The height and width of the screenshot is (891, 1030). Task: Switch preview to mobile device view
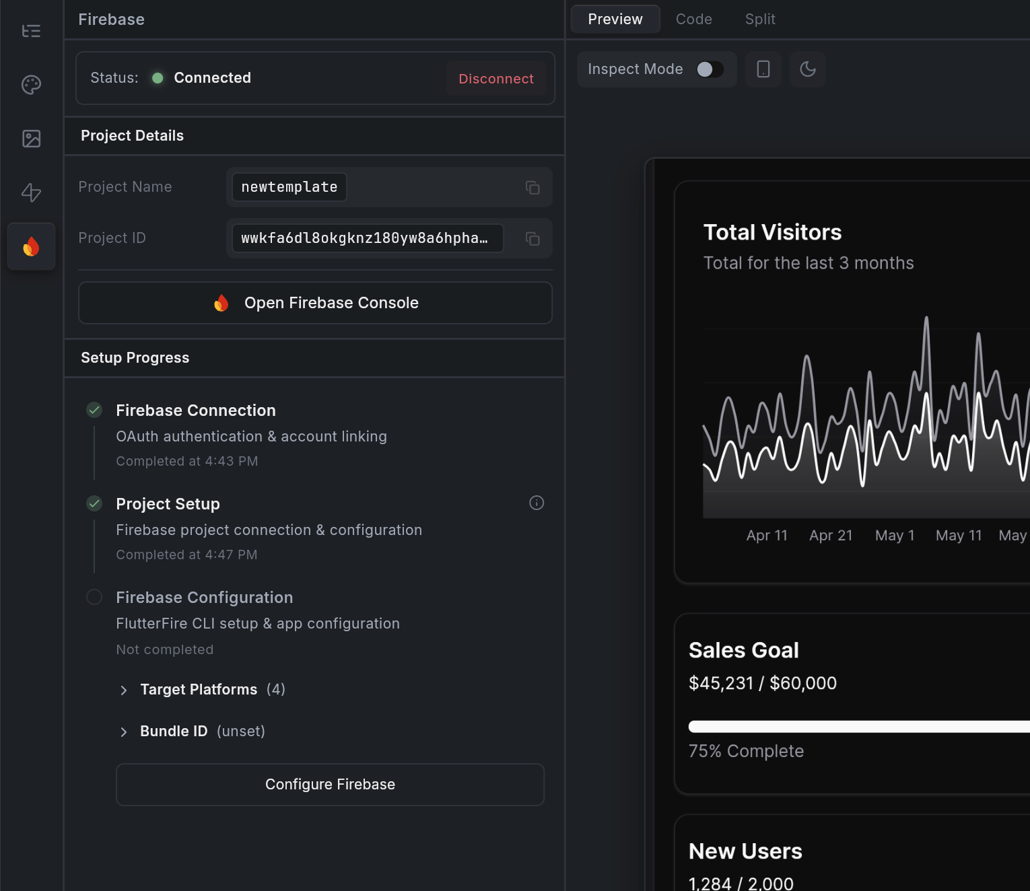763,69
